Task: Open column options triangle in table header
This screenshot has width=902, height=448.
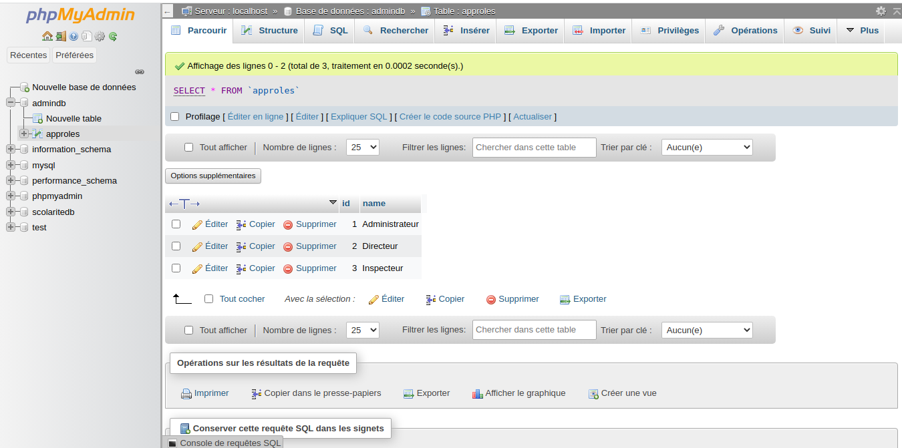Action: pyautogui.click(x=333, y=203)
